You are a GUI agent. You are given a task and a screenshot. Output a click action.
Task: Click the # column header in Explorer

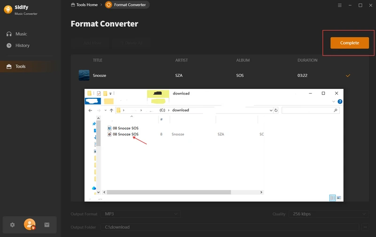point(162,119)
